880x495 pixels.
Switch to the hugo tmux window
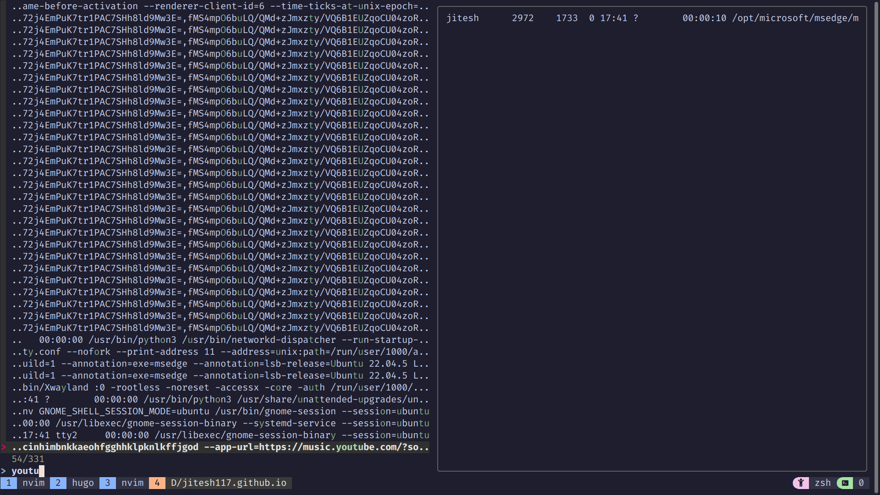(83, 483)
